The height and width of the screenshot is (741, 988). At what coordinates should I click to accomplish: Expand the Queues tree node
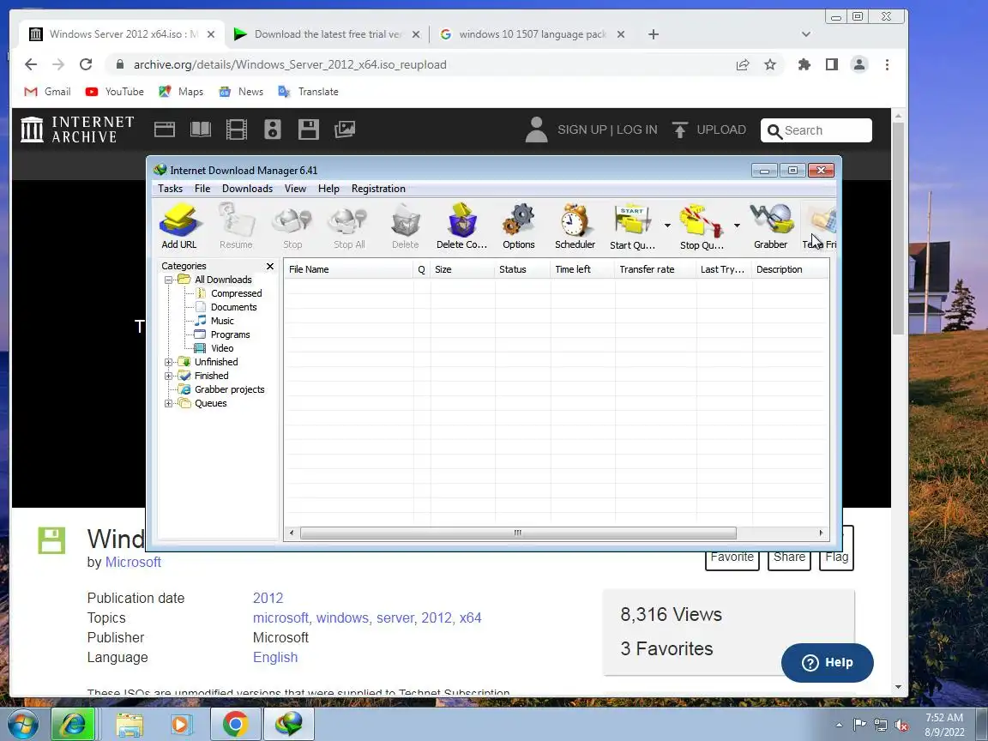point(168,403)
